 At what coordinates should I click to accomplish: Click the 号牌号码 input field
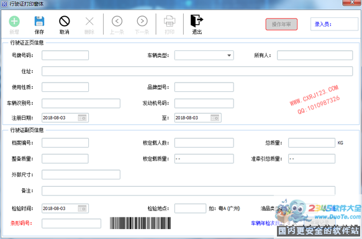coord(65,55)
